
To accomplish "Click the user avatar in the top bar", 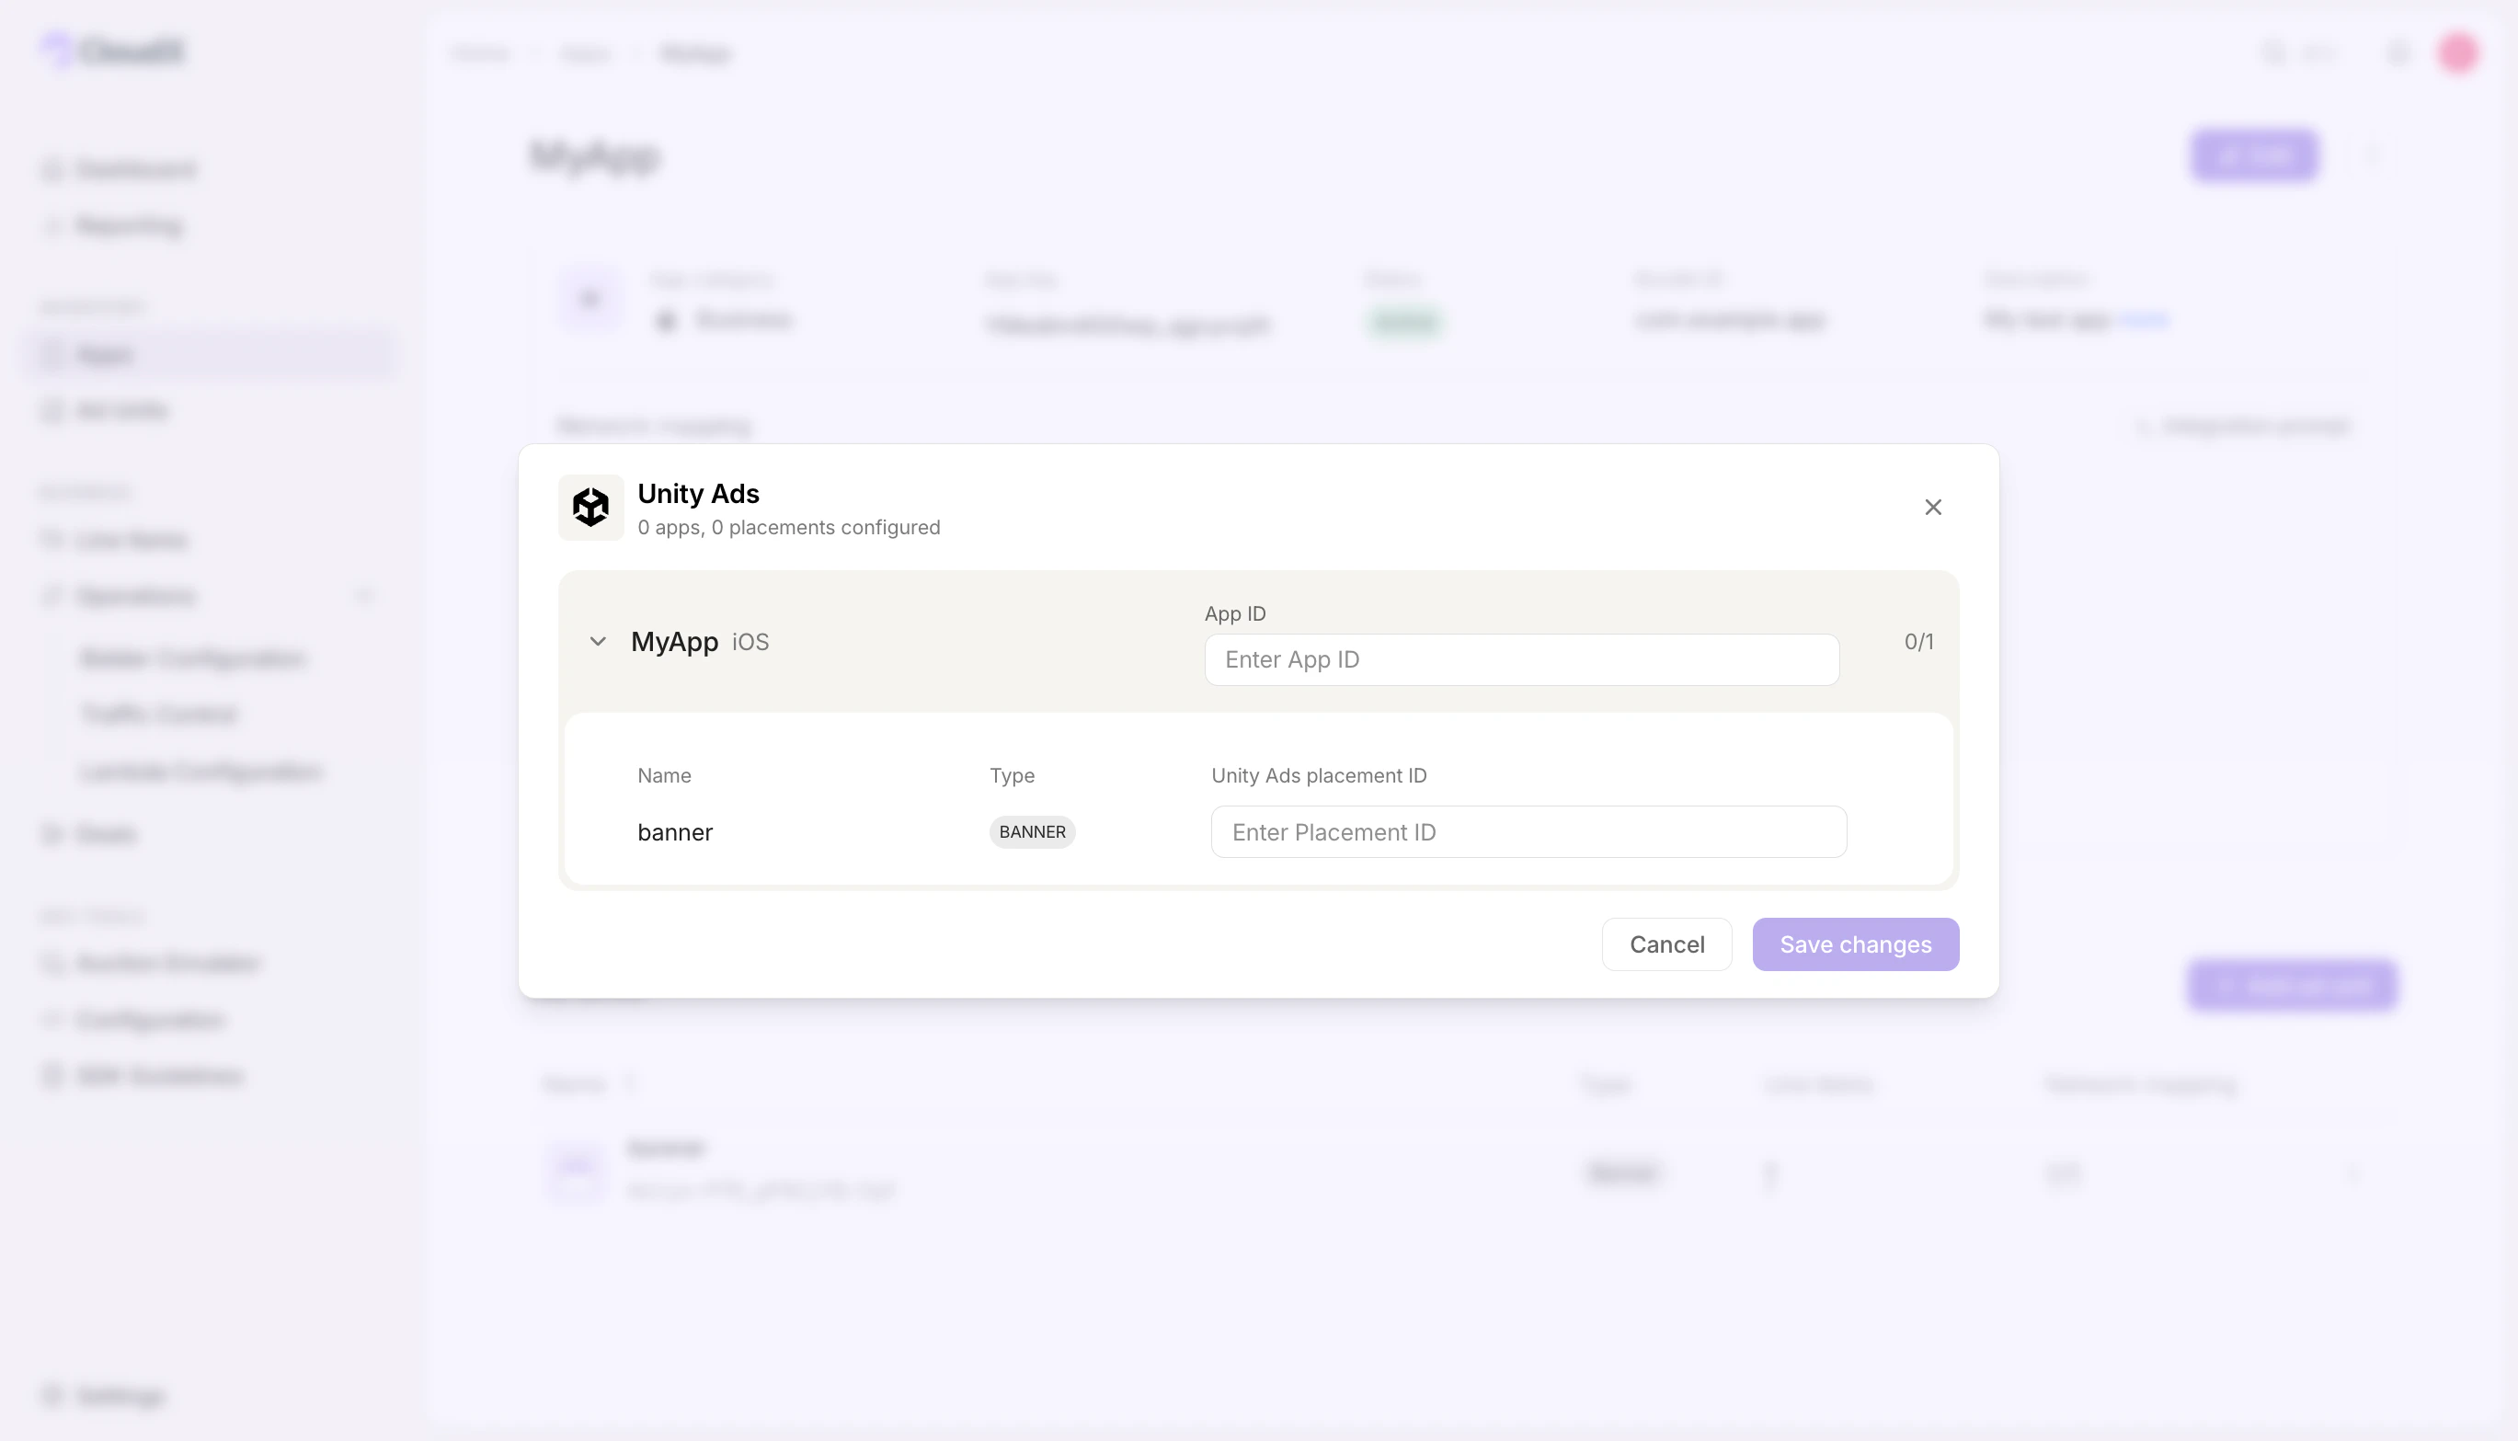I will pos(2460,52).
